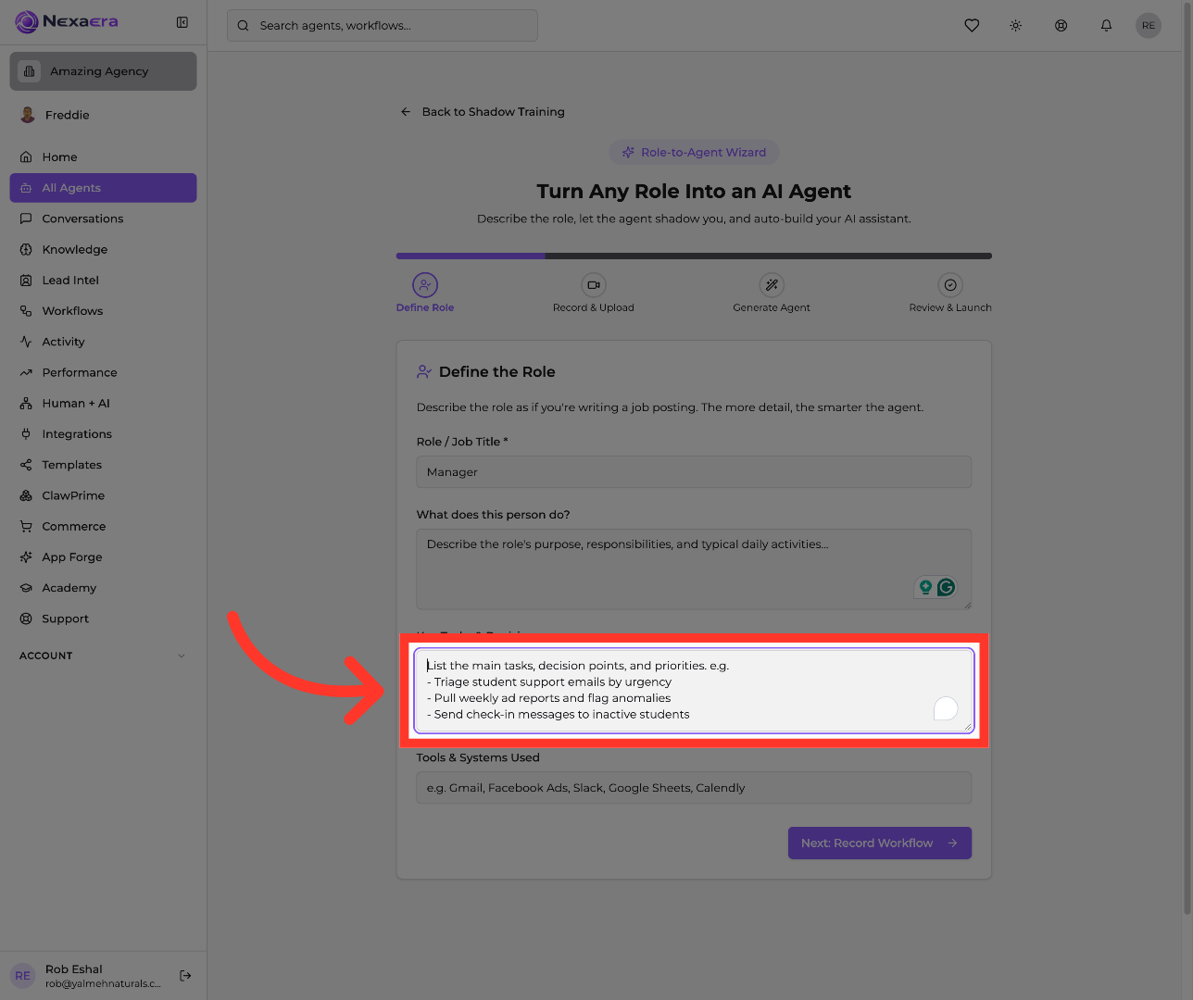Open ClawPrime in the sidebar
Viewport: 1193px width, 1000px height.
click(x=104, y=495)
